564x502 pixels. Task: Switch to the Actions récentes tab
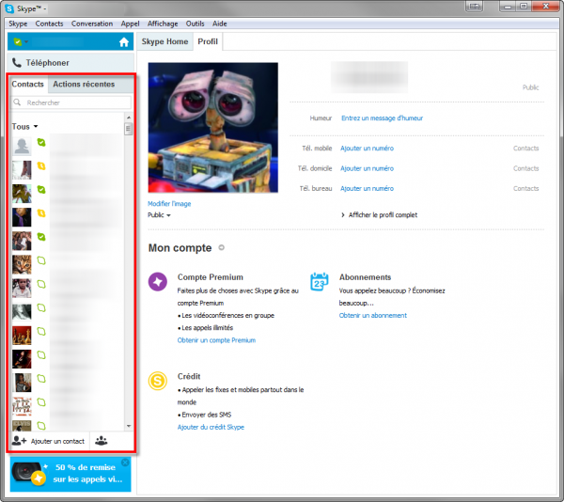84,85
